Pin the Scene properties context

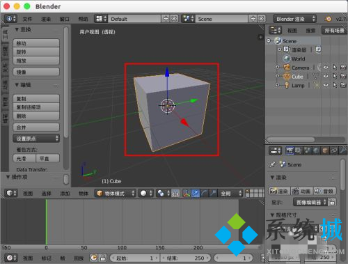click(273, 164)
